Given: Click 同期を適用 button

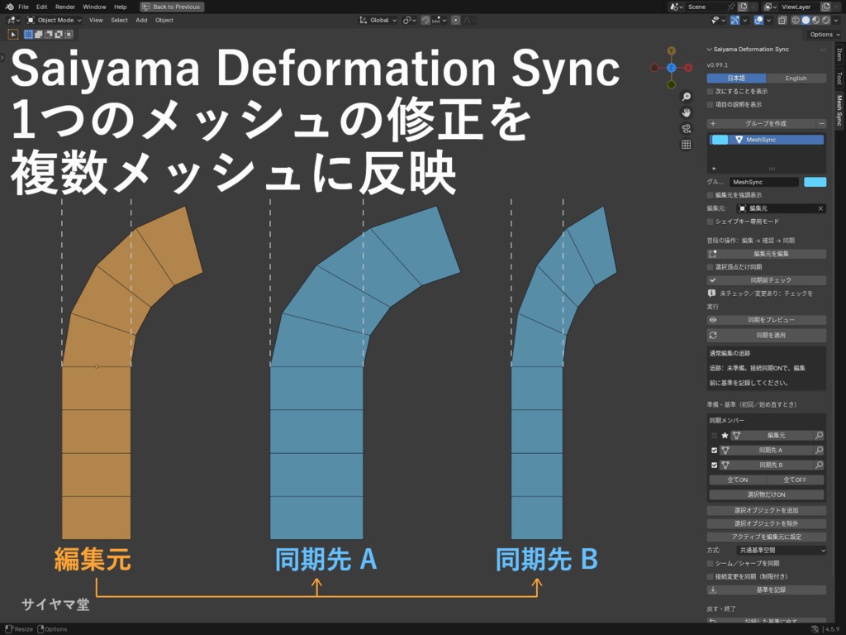Looking at the screenshot, I should 767,336.
